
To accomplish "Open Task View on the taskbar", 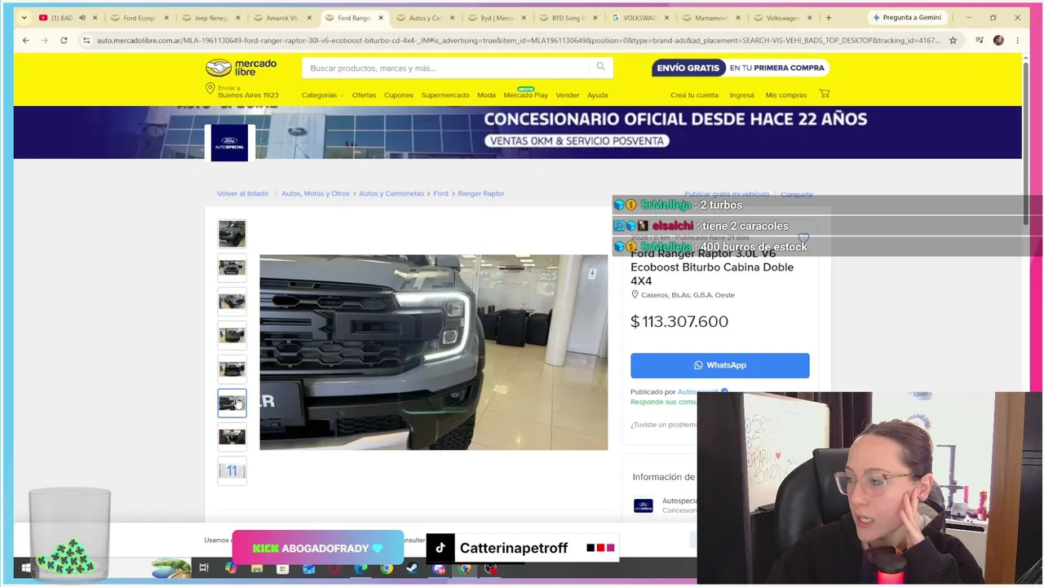I will [x=204, y=568].
